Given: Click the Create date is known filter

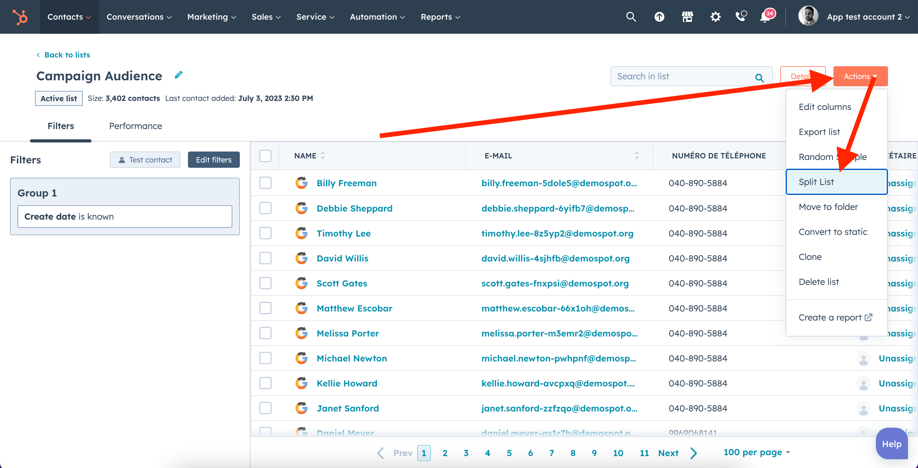Looking at the screenshot, I should click(125, 217).
